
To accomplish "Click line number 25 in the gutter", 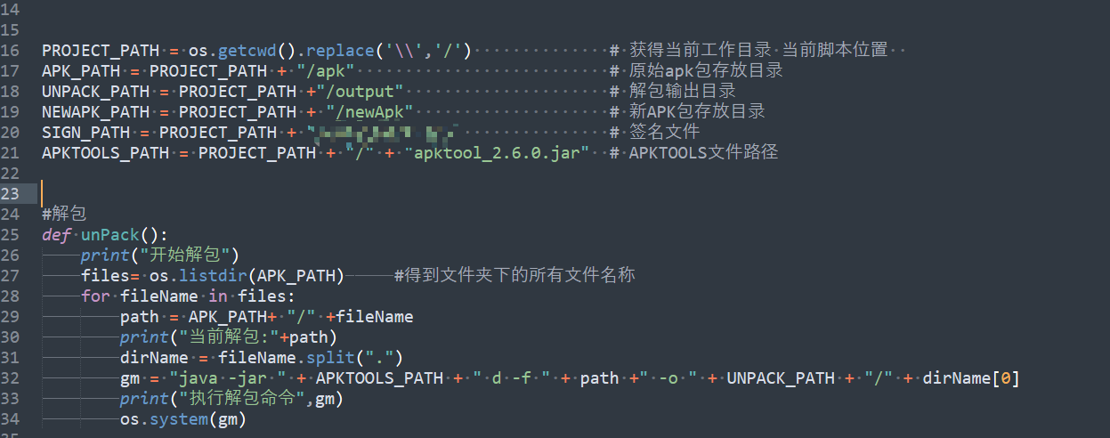I will (11, 235).
